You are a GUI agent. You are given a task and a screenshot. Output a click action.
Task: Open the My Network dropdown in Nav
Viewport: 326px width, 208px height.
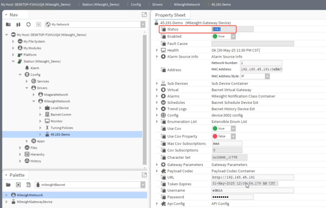point(143,25)
